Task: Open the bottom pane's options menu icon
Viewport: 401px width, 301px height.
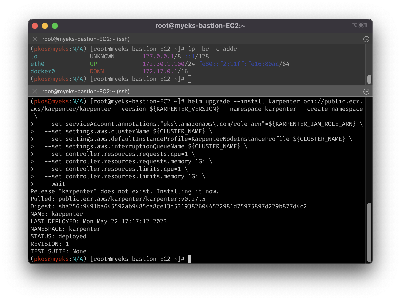Action: click(366, 92)
